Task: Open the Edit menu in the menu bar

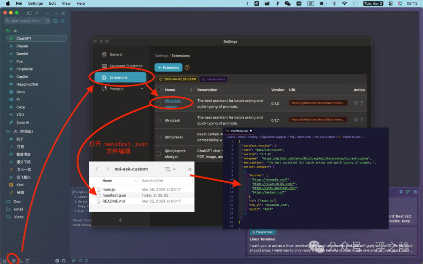Action: click(52, 4)
